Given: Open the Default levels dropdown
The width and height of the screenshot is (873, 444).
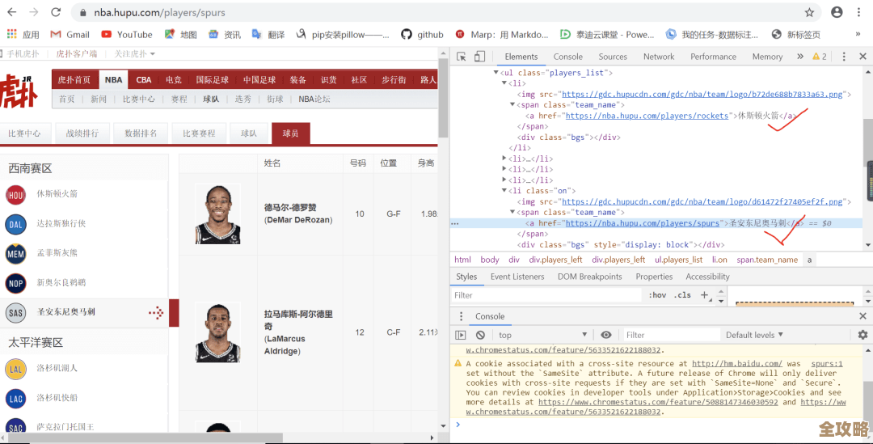Looking at the screenshot, I should 754,335.
